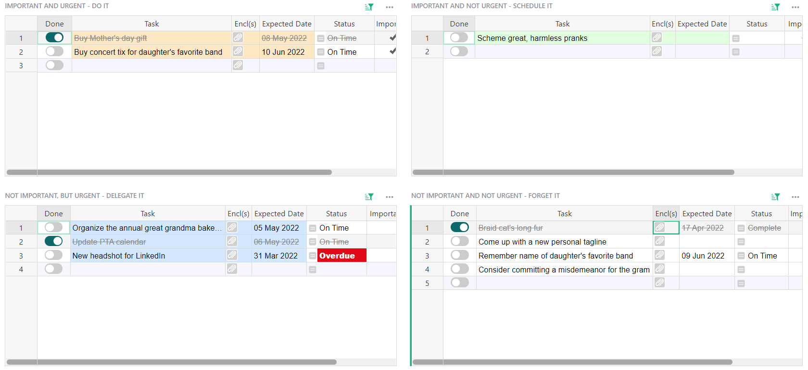
Task: Click filter icon in Delegate It panel
Action: point(369,197)
